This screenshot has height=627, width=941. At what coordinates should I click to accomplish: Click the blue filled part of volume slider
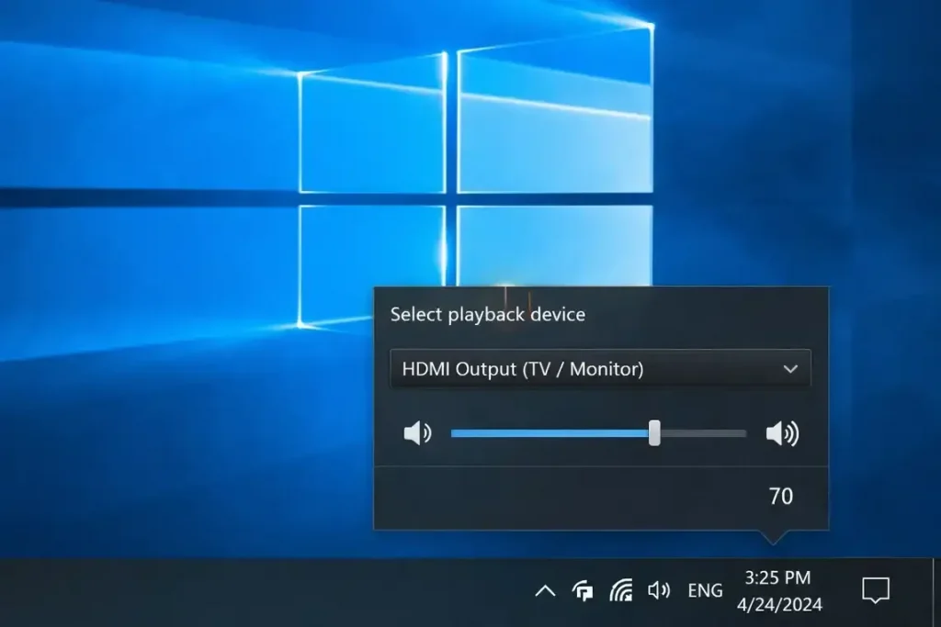click(x=550, y=433)
